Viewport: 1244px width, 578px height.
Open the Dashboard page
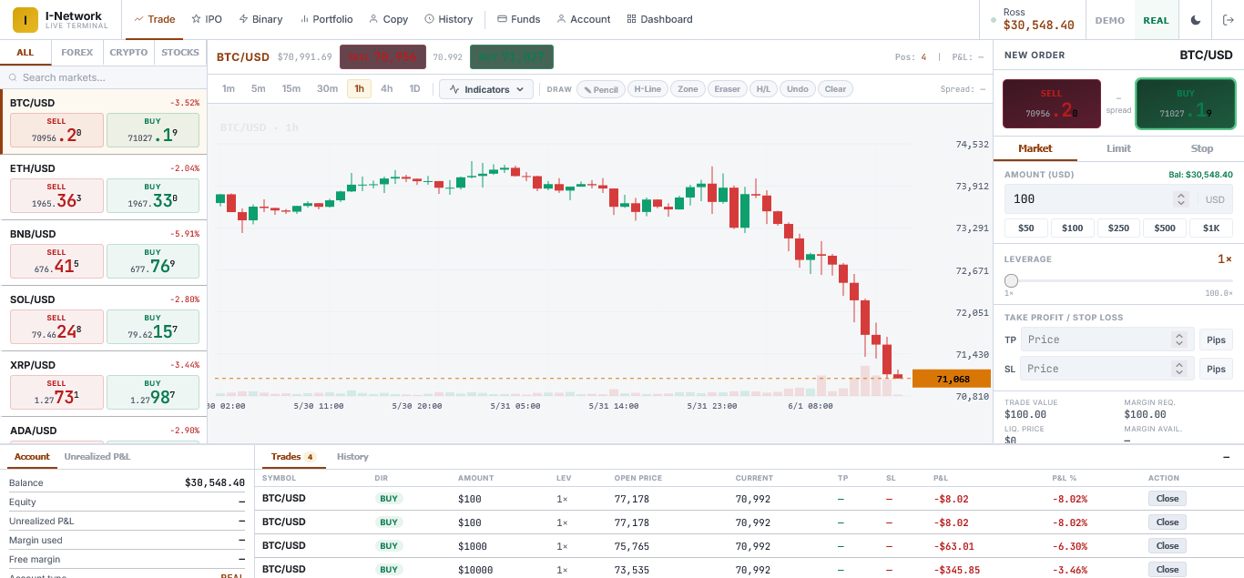660,19
